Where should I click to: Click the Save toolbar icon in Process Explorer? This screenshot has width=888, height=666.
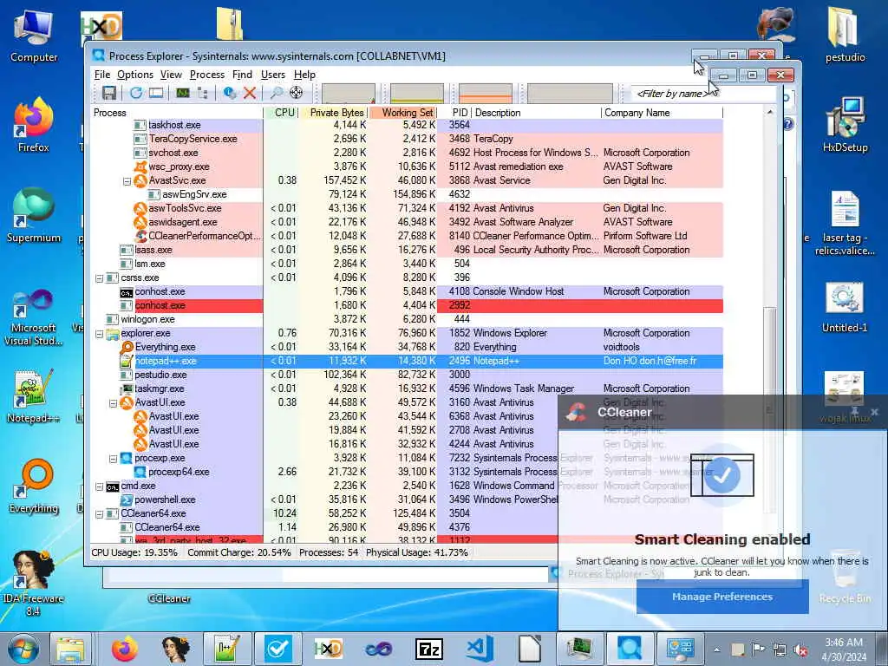108,93
